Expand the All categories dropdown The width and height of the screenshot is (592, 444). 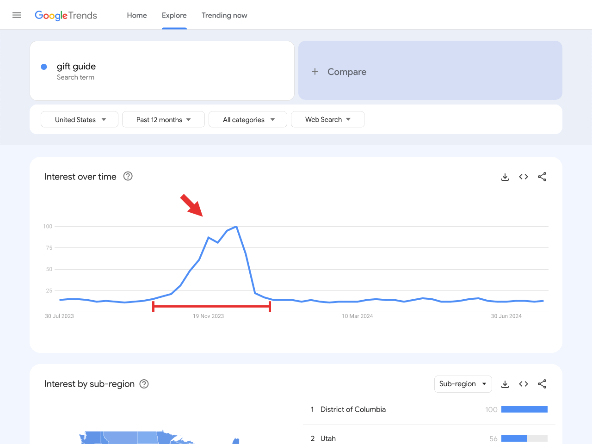pos(248,119)
